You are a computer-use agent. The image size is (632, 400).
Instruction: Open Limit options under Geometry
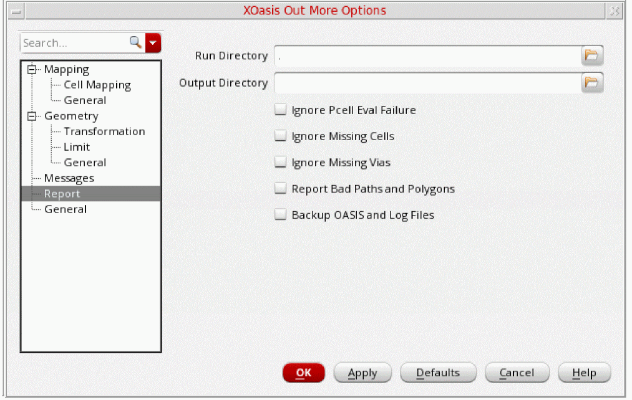(x=77, y=147)
